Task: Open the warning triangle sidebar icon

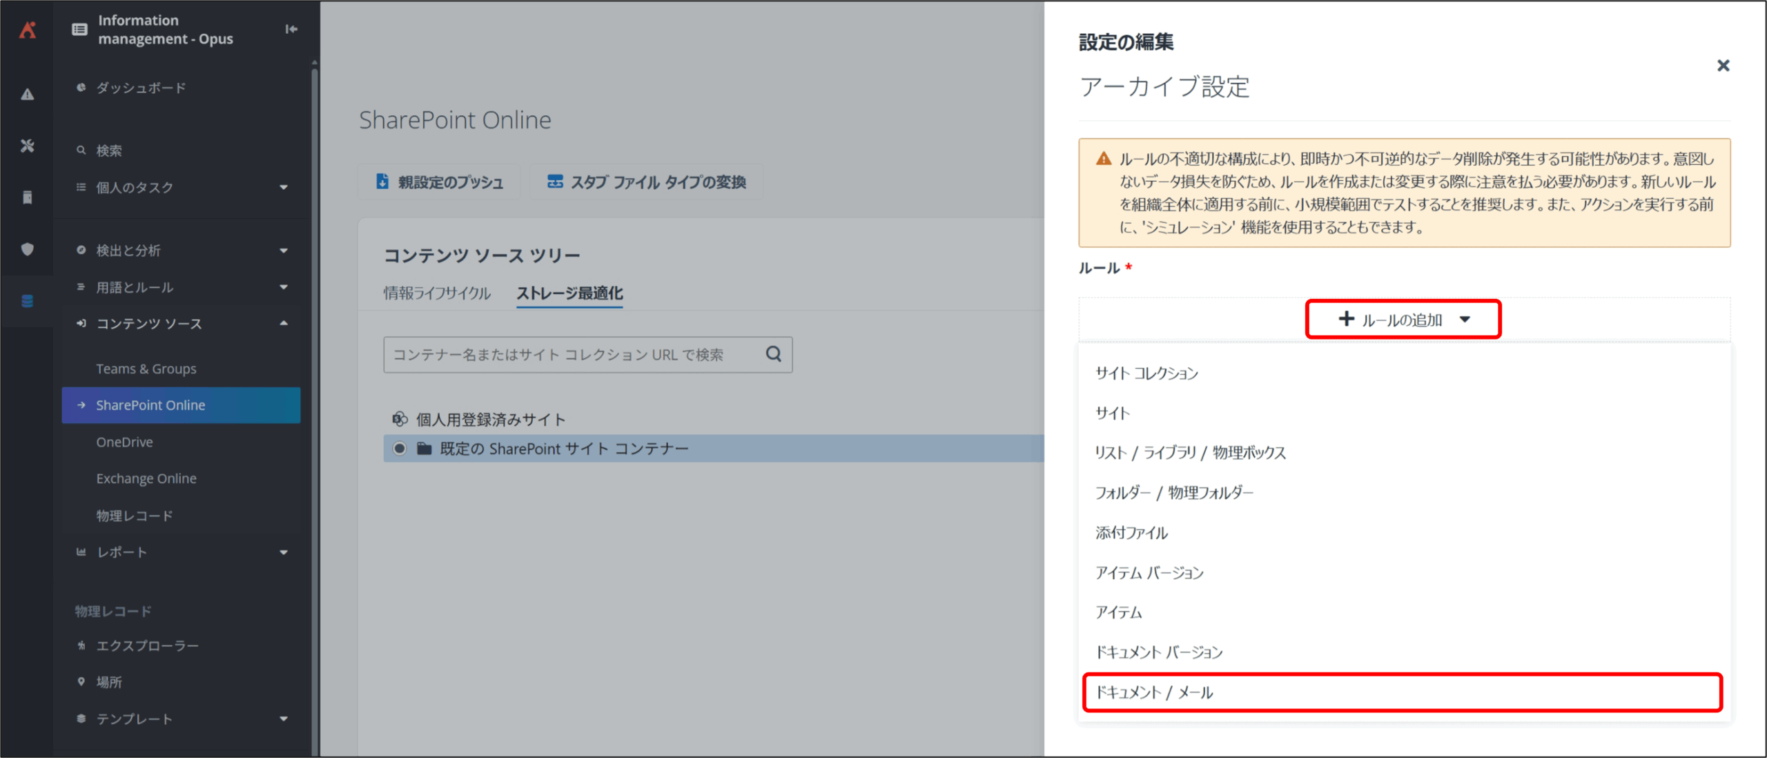Action: tap(28, 95)
